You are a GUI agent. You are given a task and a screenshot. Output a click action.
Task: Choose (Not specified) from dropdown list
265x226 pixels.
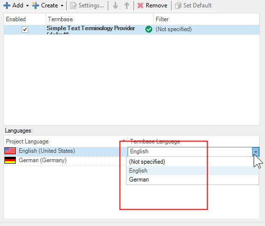point(192,162)
